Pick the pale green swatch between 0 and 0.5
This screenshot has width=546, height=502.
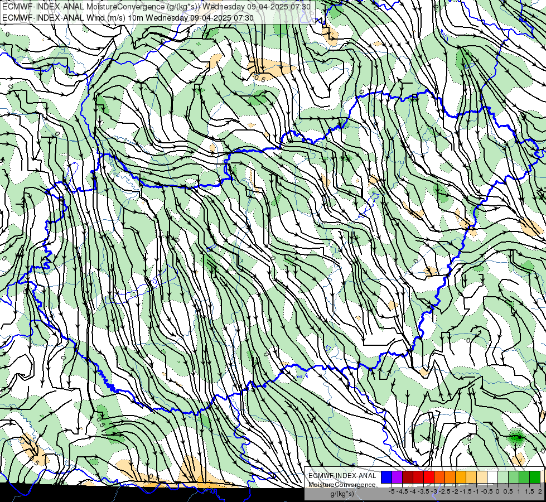tap(503, 477)
